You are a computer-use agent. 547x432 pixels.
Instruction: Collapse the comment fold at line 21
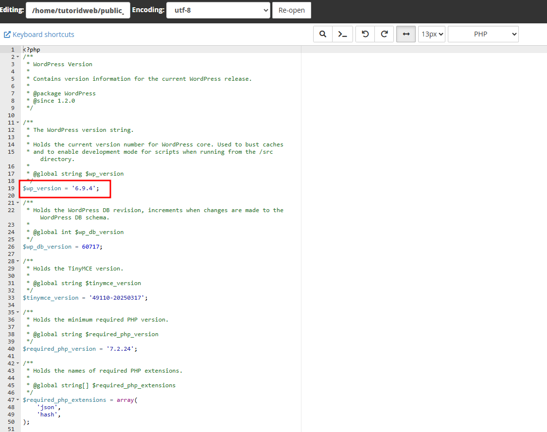pyautogui.click(x=18, y=203)
